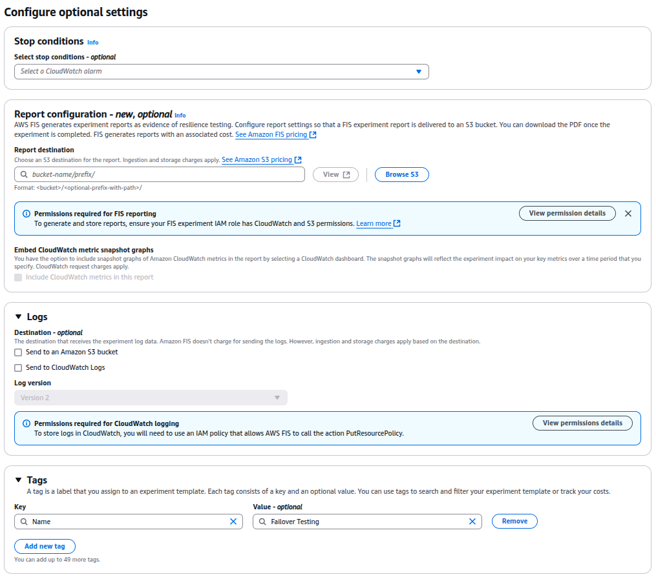Click 'You can add up to 49 more tags.' text

coord(58,560)
